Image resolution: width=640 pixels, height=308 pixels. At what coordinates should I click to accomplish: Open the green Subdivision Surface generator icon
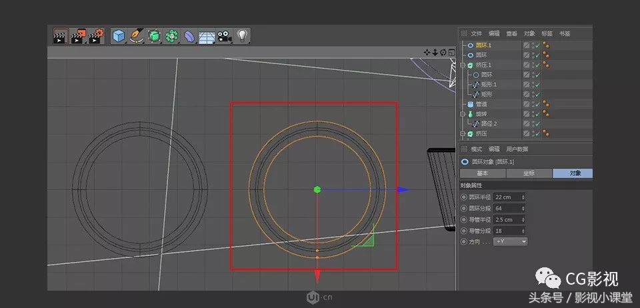click(154, 36)
